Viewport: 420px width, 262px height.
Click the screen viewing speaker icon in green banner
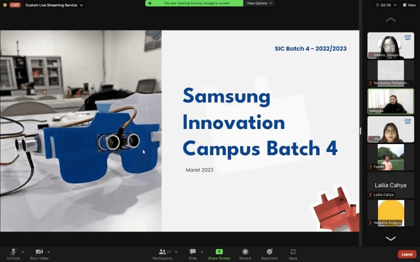pyautogui.click(x=150, y=3)
